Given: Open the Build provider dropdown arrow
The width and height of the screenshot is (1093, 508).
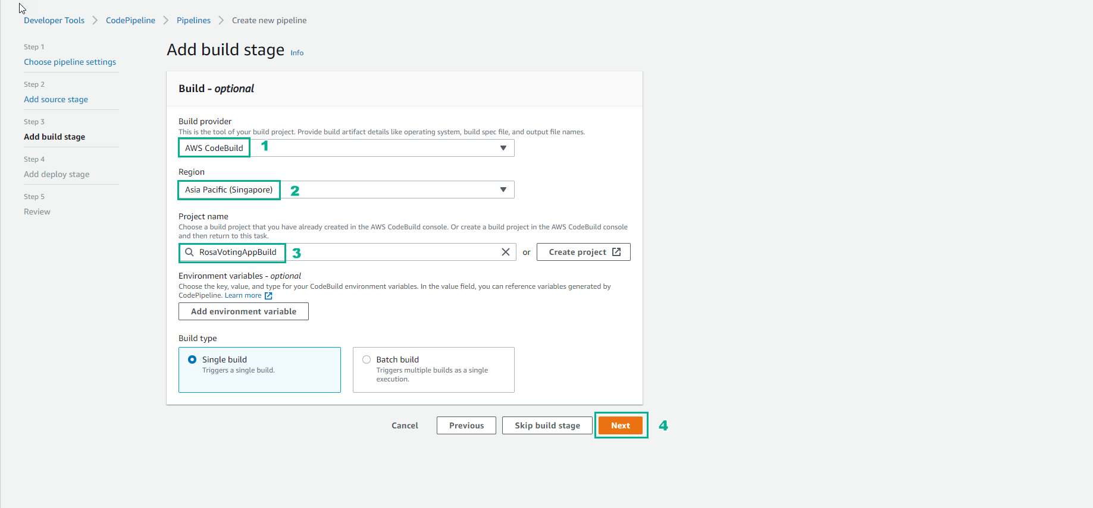Looking at the screenshot, I should (503, 148).
